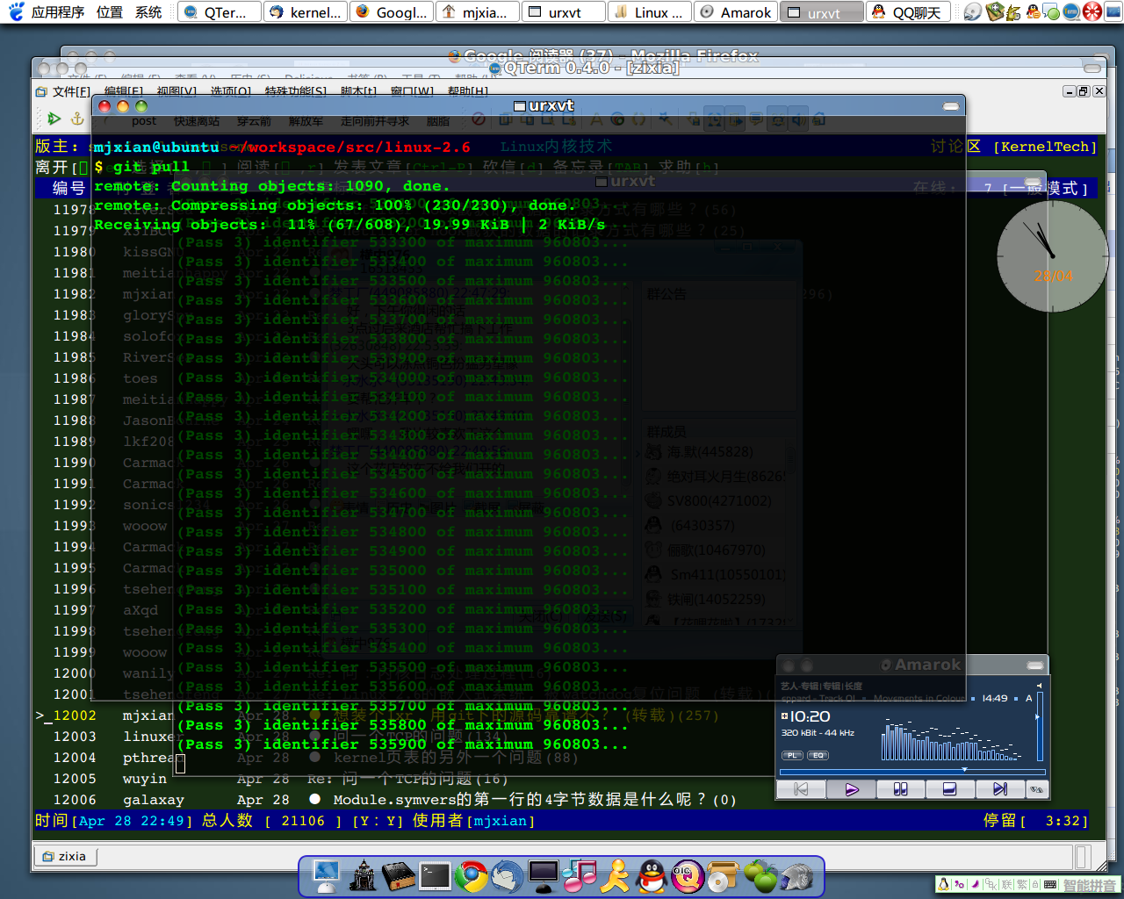Image resolution: width=1124 pixels, height=899 pixels.
Task: Stop playback in Amarok player
Action: click(949, 789)
